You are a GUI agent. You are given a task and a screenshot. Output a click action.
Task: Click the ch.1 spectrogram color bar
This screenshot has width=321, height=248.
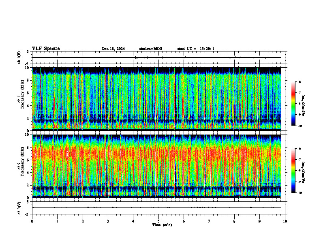point(293,104)
